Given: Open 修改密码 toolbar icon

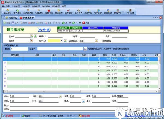Looking at the screenshot, I should pyautogui.click(x=88, y=12).
